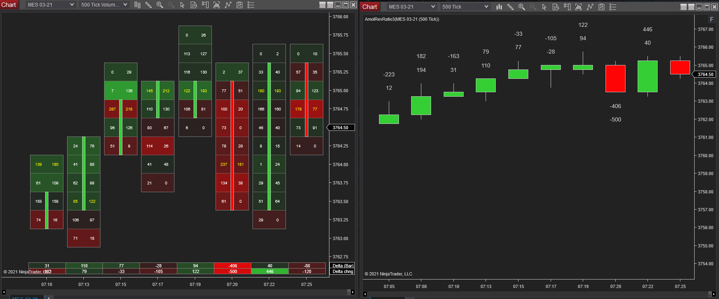Select the green candle at 07:22 on right chart
This screenshot has height=299, width=719.
(647, 76)
